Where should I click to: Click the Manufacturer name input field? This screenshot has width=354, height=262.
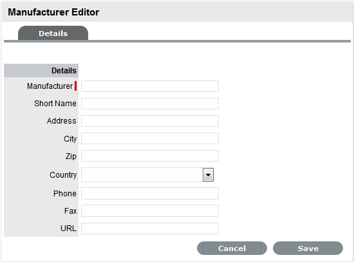pyautogui.click(x=150, y=86)
